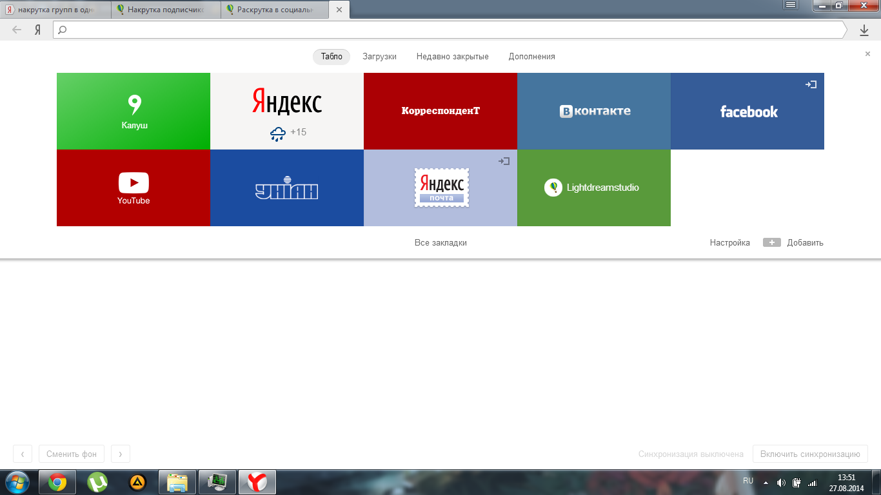Open the YouTube tile
This screenshot has height=495, width=881.
pyautogui.click(x=134, y=188)
